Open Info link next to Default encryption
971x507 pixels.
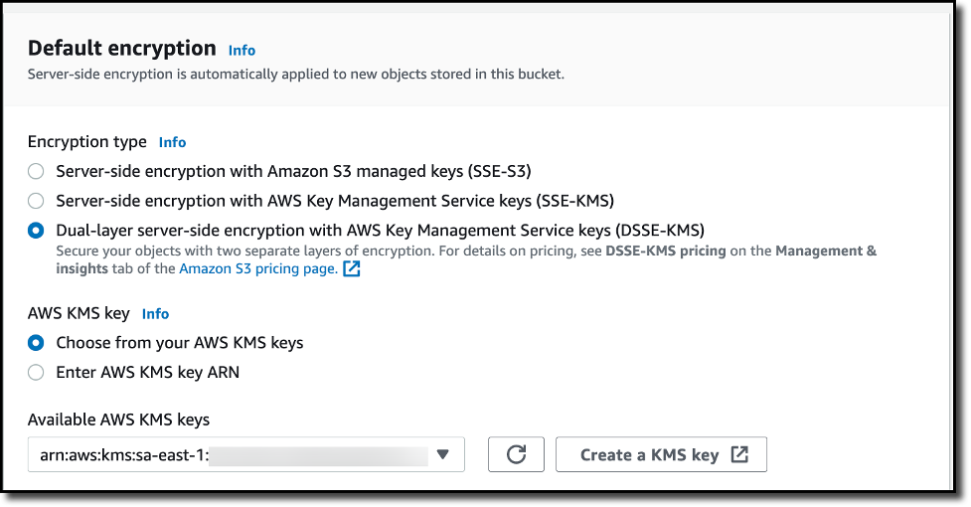coord(242,50)
